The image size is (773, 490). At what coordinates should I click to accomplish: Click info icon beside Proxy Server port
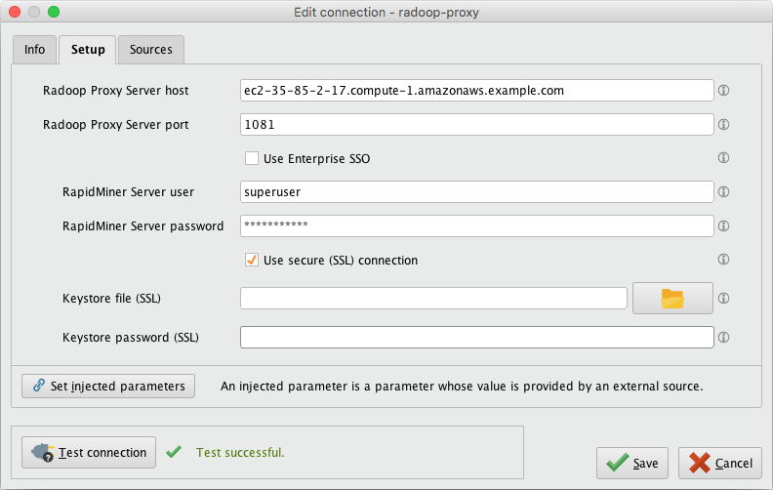[724, 125]
